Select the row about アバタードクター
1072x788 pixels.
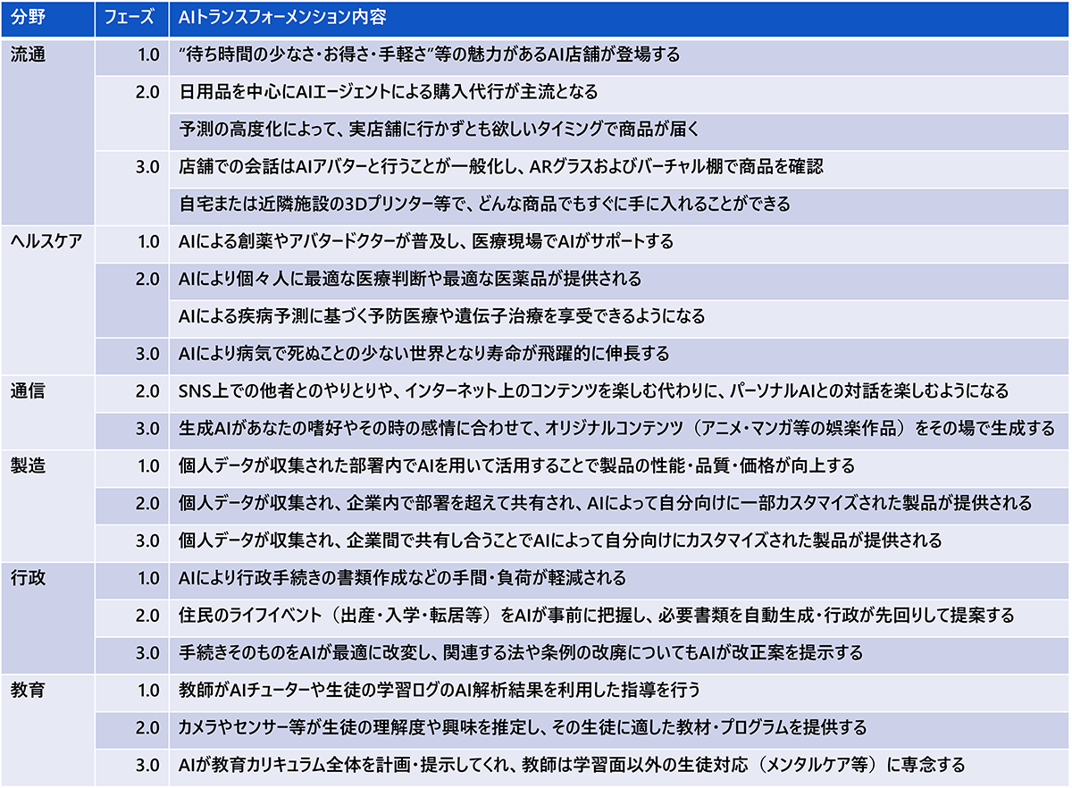pyautogui.click(x=426, y=241)
